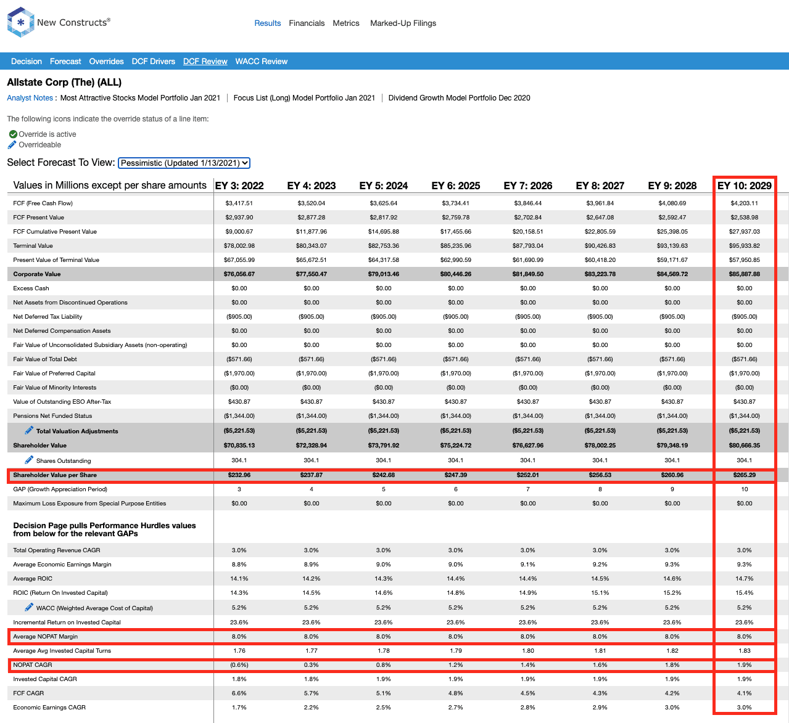The height and width of the screenshot is (723, 789).
Task: Click the $3,417.51 free cash flow value
Action: [239, 203]
